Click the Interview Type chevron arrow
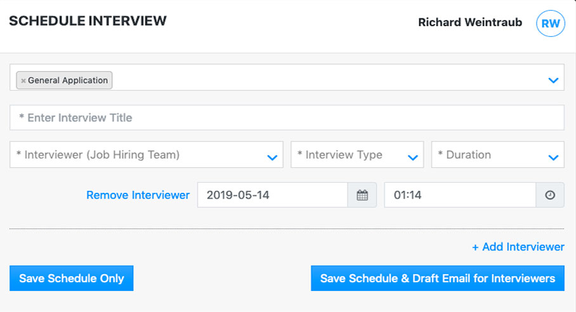The image size is (576, 312). [412, 157]
